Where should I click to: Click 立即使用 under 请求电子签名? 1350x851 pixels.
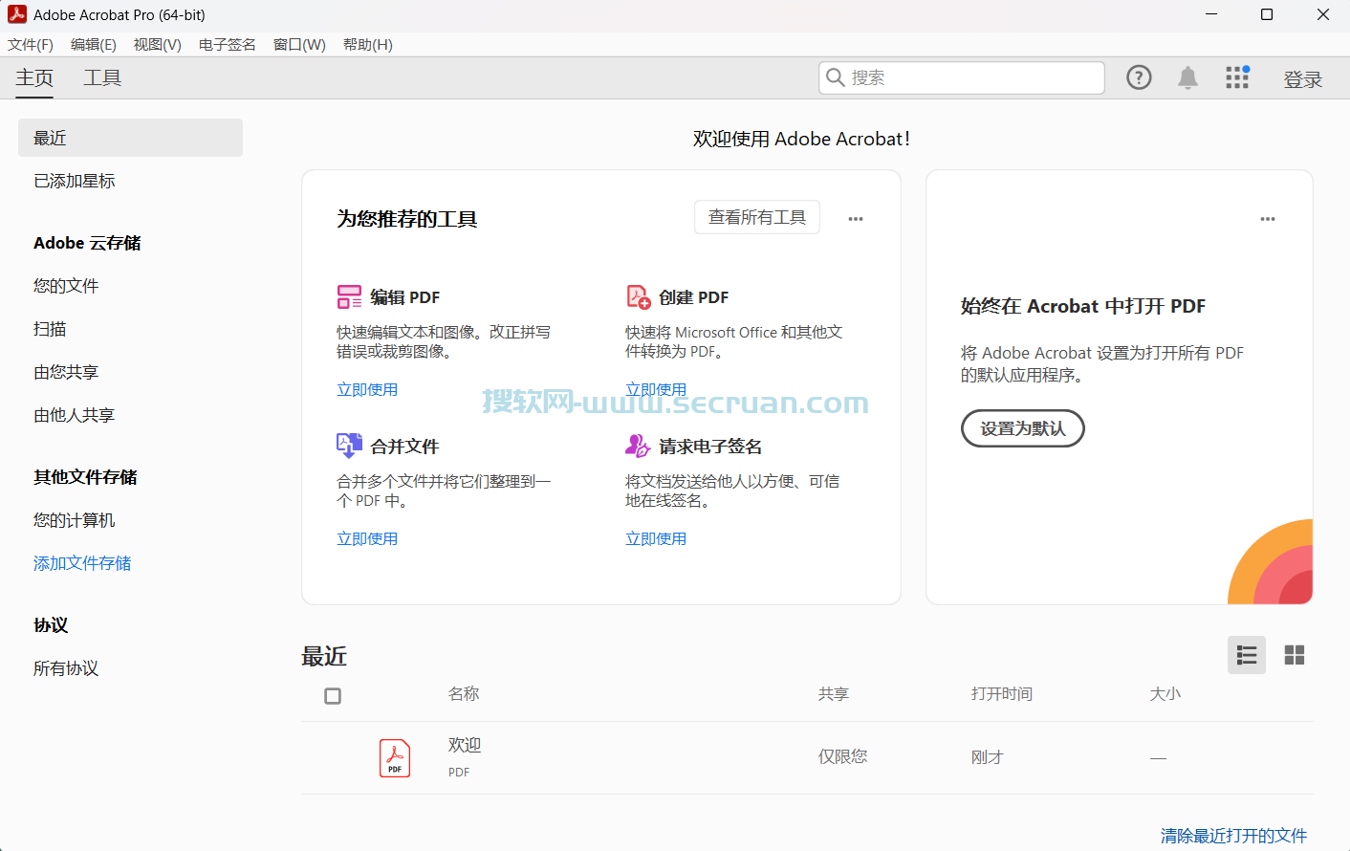pos(656,538)
